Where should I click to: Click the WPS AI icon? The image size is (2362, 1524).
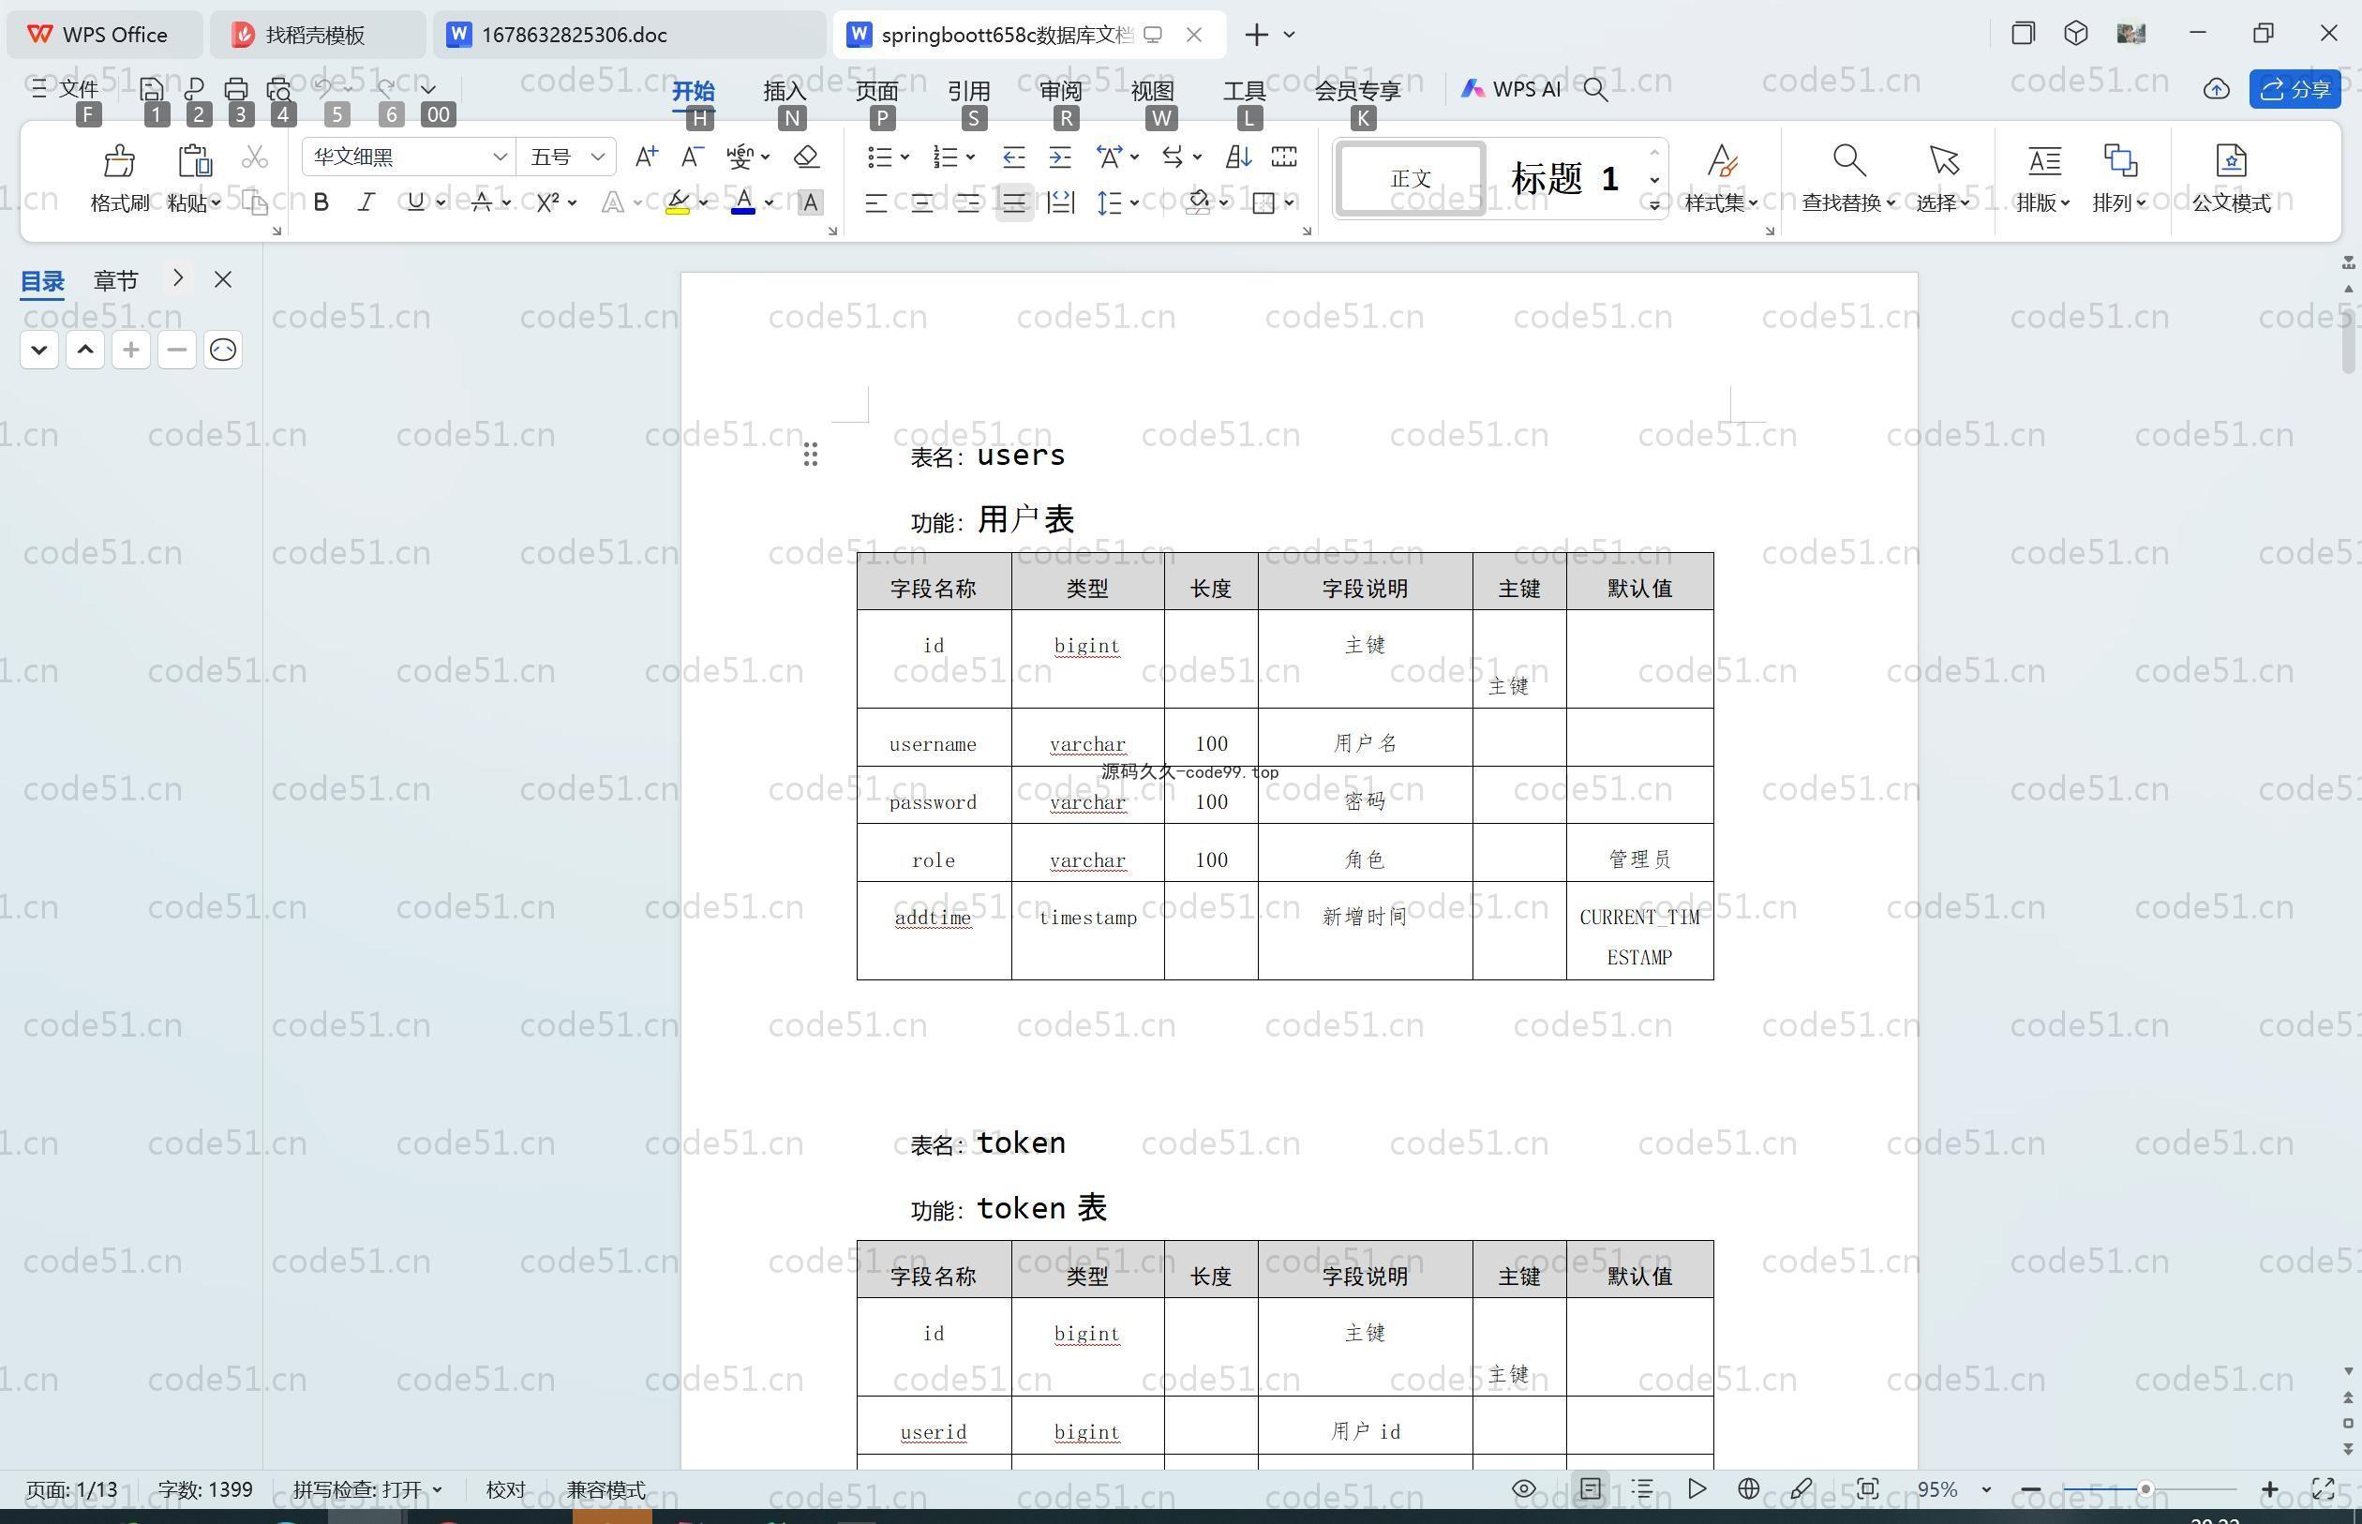[x=1473, y=89]
